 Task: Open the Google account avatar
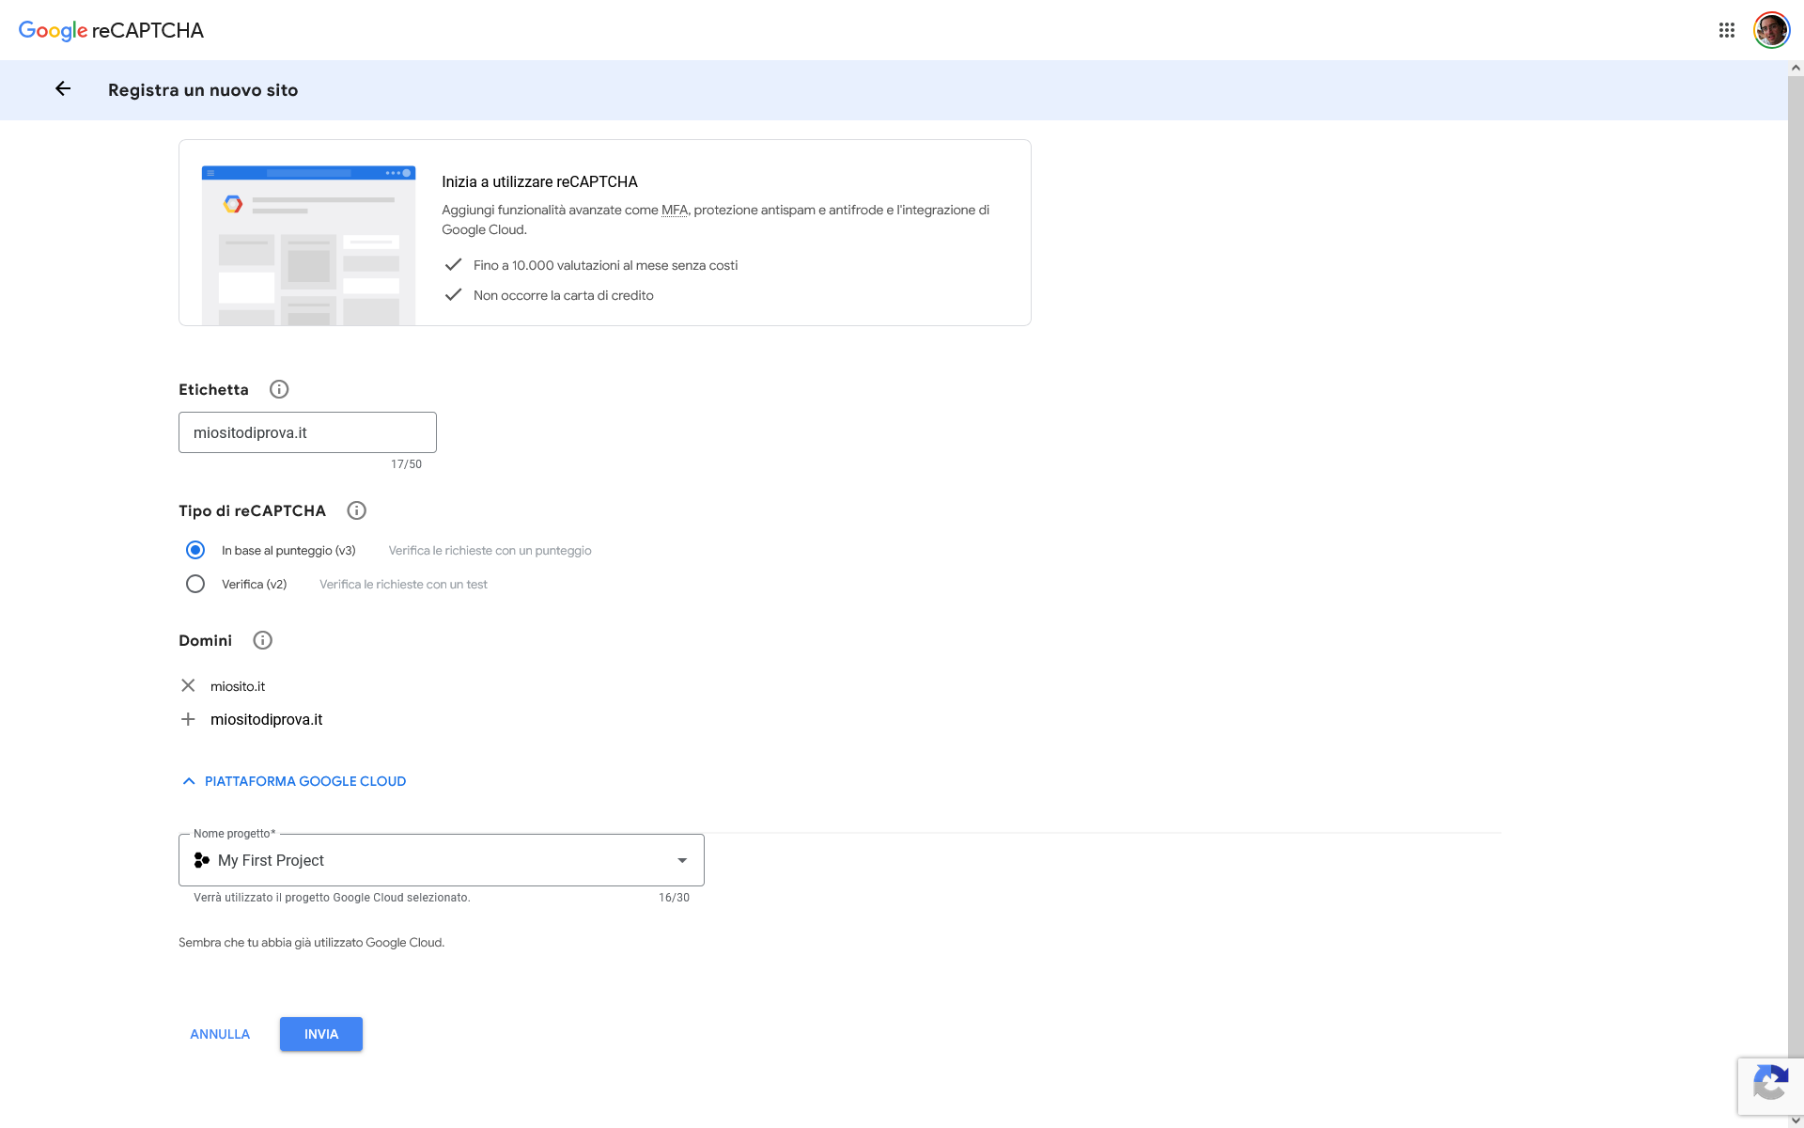(1771, 30)
